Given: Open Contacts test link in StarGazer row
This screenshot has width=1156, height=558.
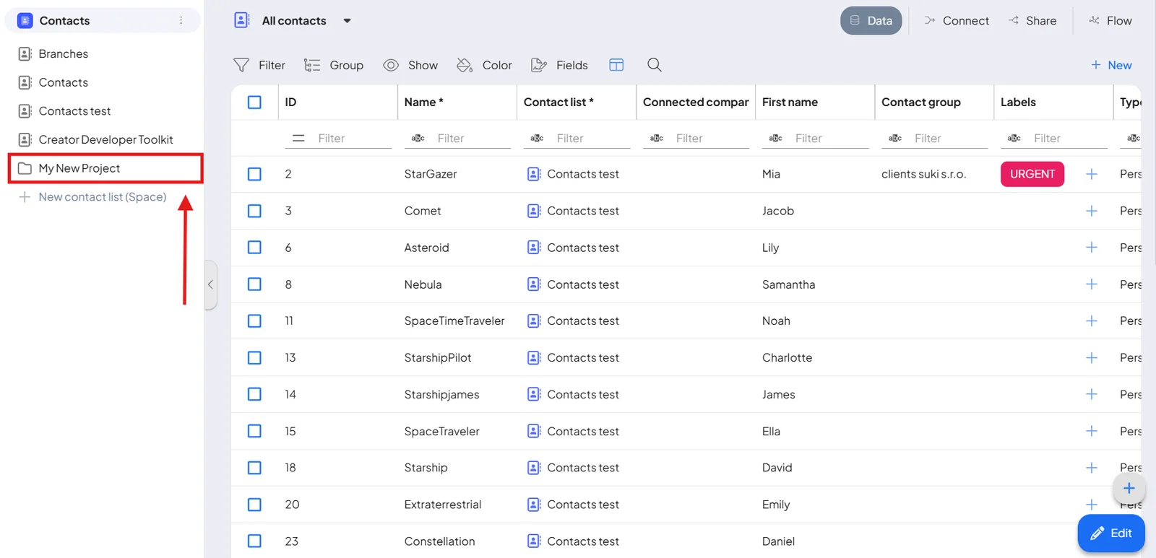Looking at the screenshot, I should click(x=573, y=174).
